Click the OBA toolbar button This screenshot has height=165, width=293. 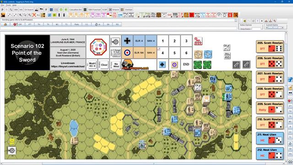tap(16, 10)
